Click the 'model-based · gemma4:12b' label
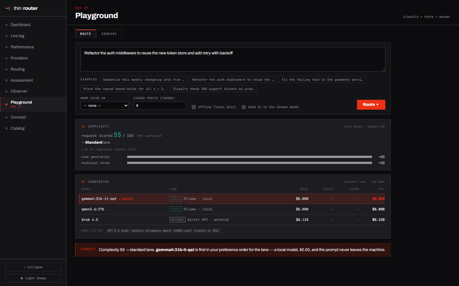Image resolution: width=459 pixels, height=286 pixels. pos(364,126)
